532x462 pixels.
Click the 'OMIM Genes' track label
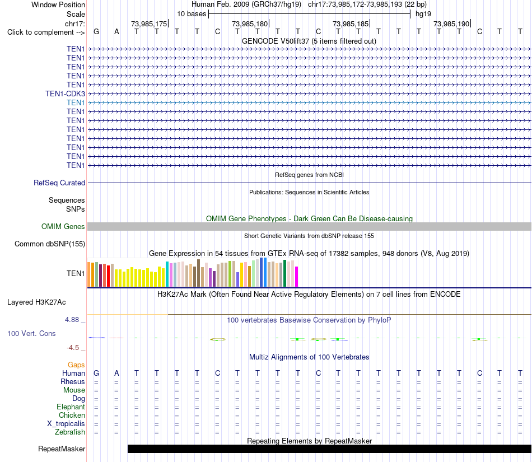(x=63, y=227)
